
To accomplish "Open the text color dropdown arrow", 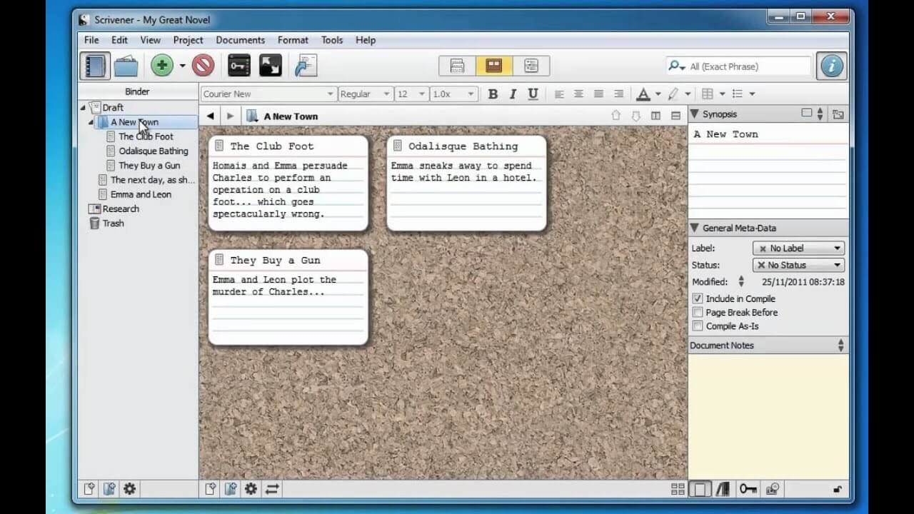I will 658,94.
